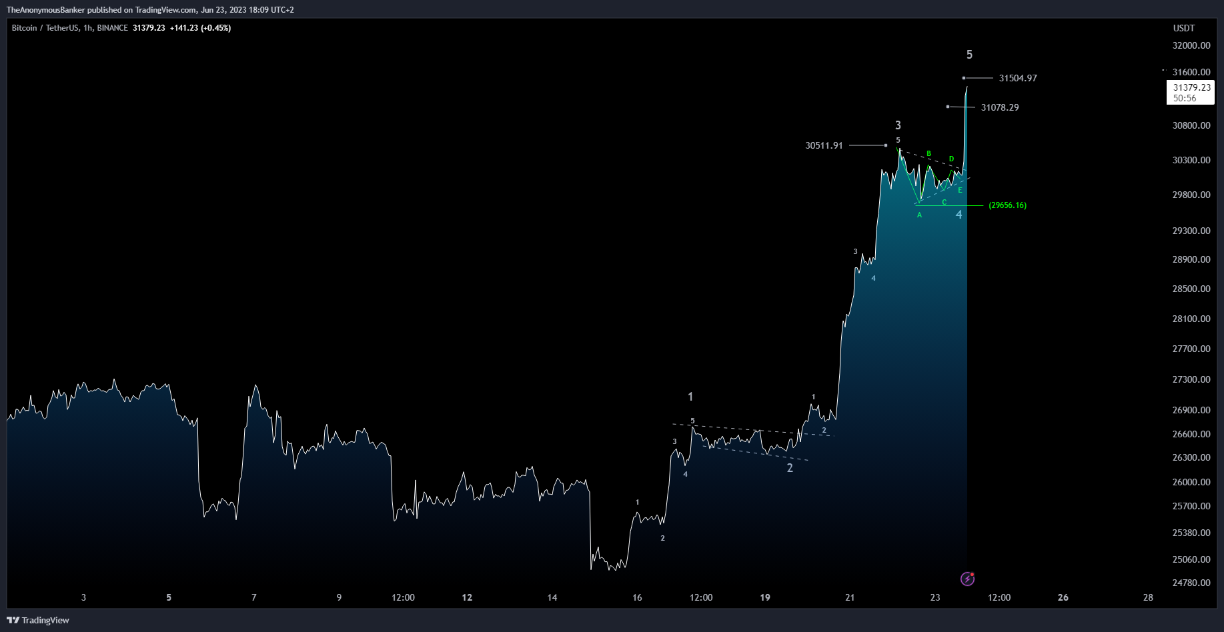Click 26900.00 on the price axis
Viewport: 1224px width, 632px height.
click(x=1191, y=411)
